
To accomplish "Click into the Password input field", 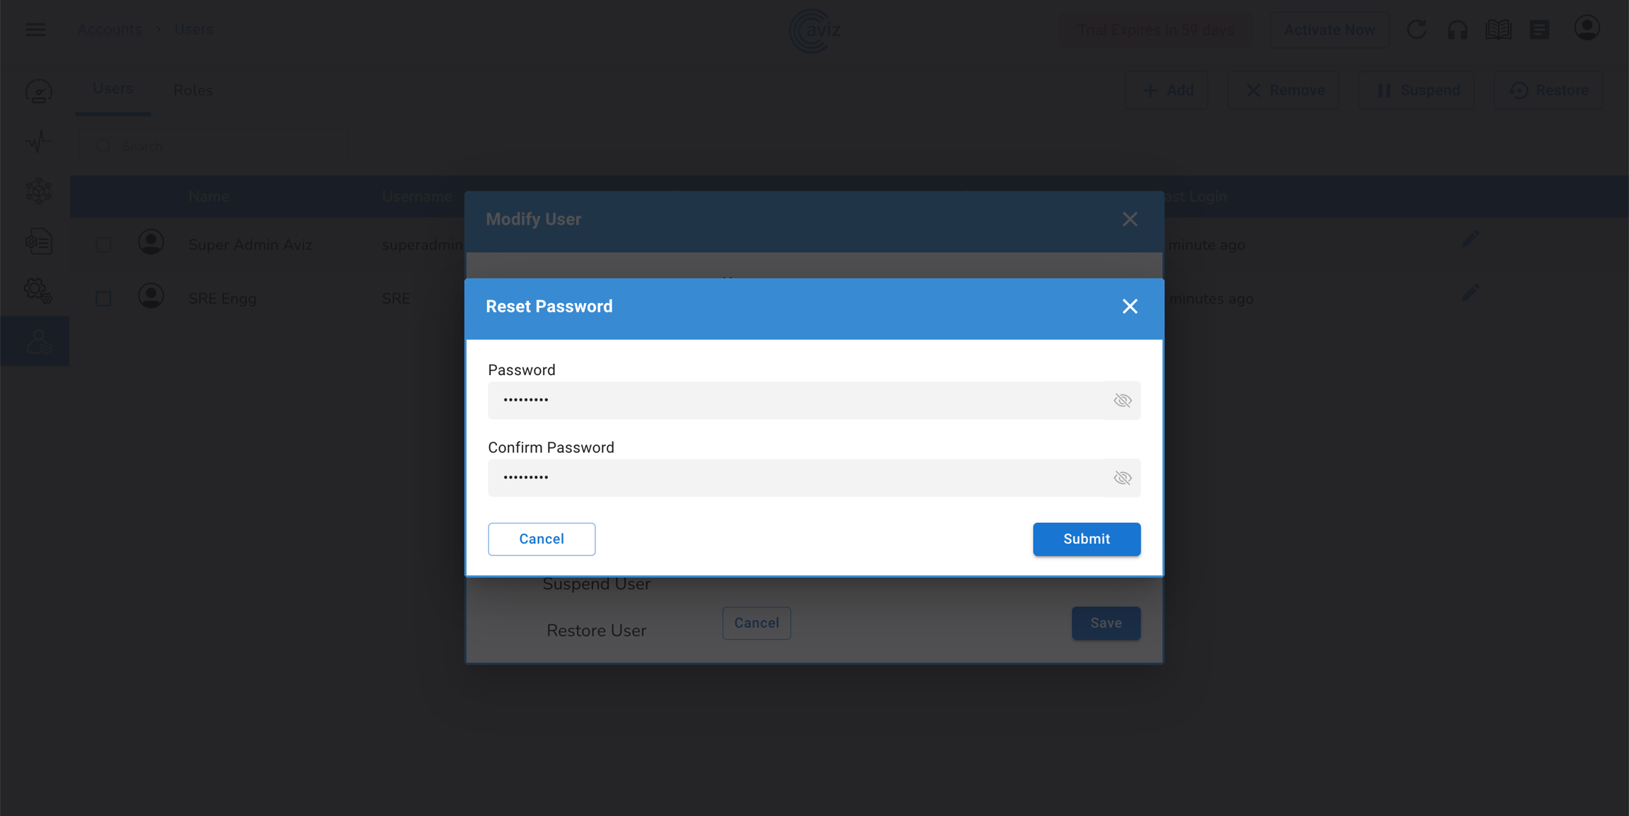I will [795, 401].
